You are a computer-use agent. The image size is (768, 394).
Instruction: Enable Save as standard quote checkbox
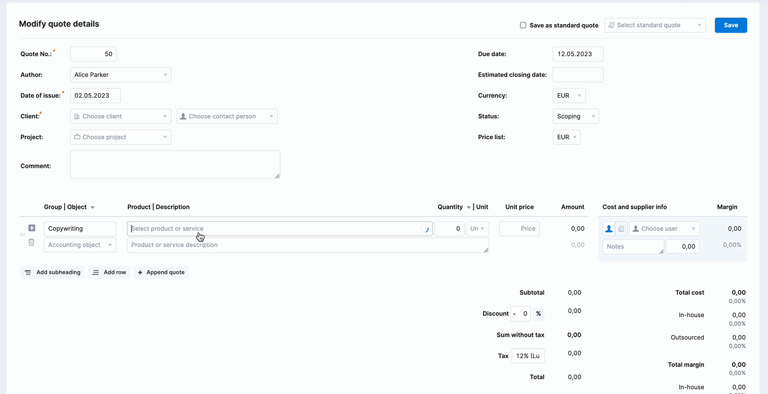pos(523,25)
